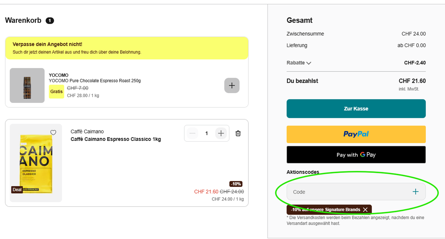Decrease Caffè Caimano quantity by one

pos(192,133)
